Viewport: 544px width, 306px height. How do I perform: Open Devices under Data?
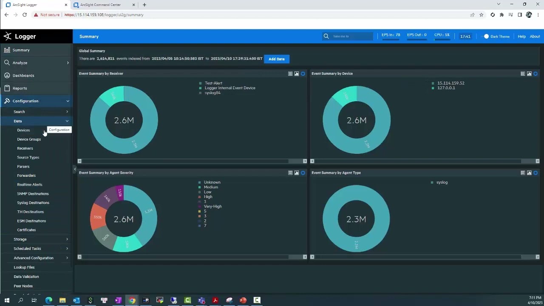click(x=23, y=130)
